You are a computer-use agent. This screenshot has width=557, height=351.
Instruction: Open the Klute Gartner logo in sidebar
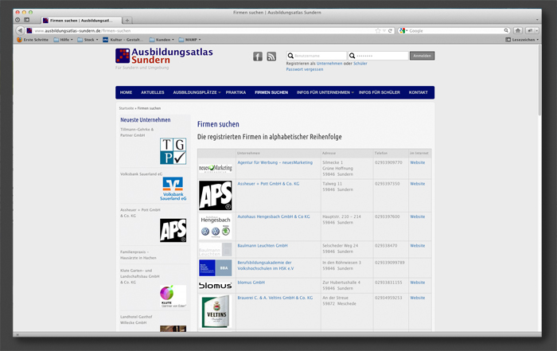point(173,296)
